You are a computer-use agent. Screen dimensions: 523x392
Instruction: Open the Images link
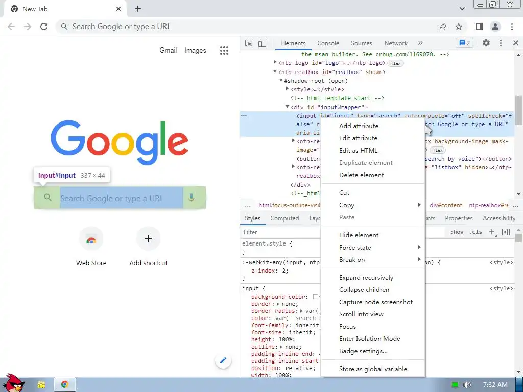point(195,51)
